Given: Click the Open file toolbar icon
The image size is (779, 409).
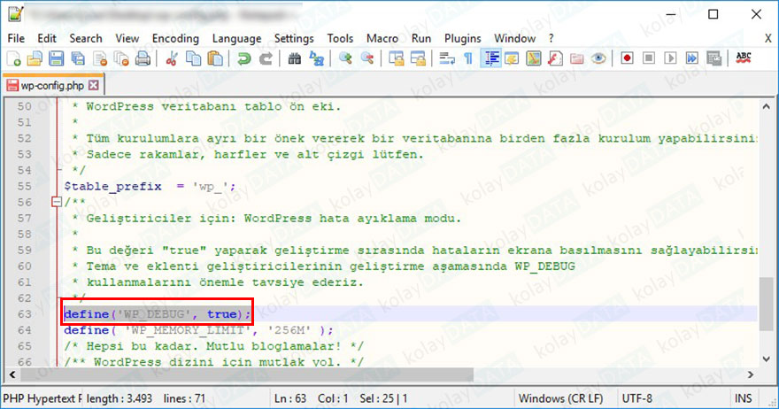Looking at the screenshot, I should coord(35,58).
